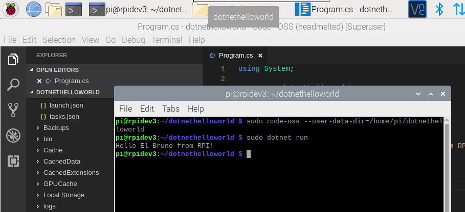The width and height of the screenshot is (465, 212).
Task: Open the Extensions view in activity bar
Action: click(13, 161)
